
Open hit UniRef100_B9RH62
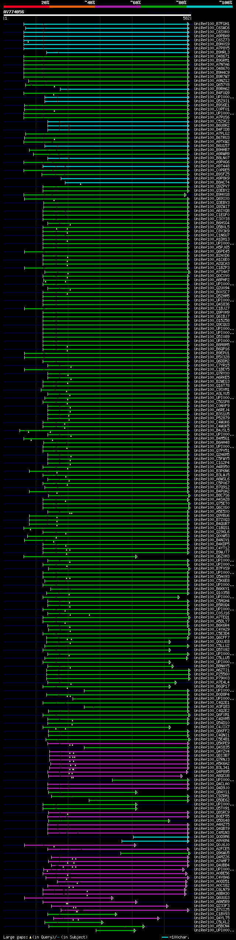212,89
